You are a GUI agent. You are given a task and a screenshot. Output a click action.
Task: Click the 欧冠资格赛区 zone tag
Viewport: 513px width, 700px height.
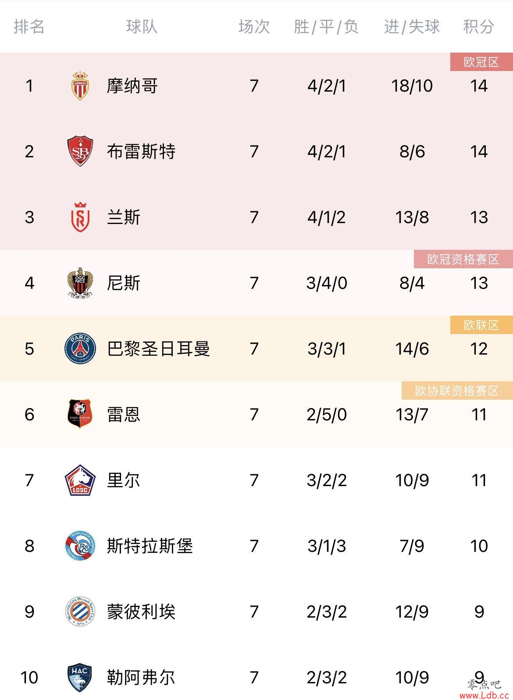pos(463,259)
